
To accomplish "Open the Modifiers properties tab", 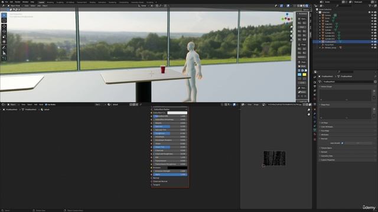I will point(315,114).
